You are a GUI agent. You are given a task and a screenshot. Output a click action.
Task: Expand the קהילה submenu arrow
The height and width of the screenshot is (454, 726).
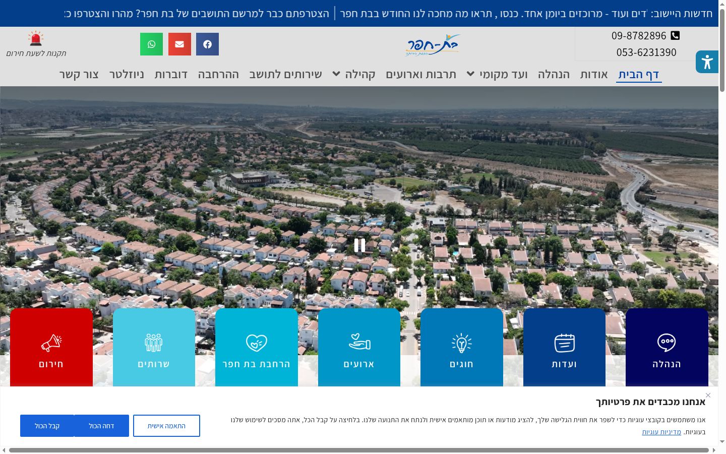point(336,74)
